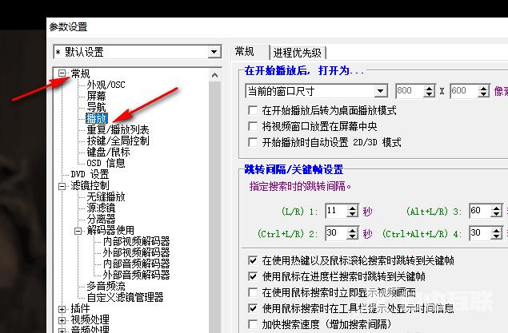Select 自定义滤镜管理器 tree item

[125, 297]
